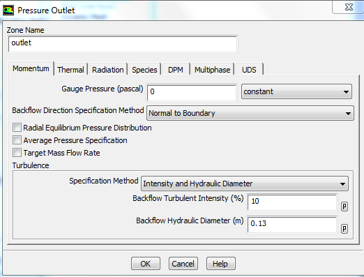The width and height of the screenshot is (364, 277).
Task: Click the Turbulence section label
Action: click(x=31, y=165)
